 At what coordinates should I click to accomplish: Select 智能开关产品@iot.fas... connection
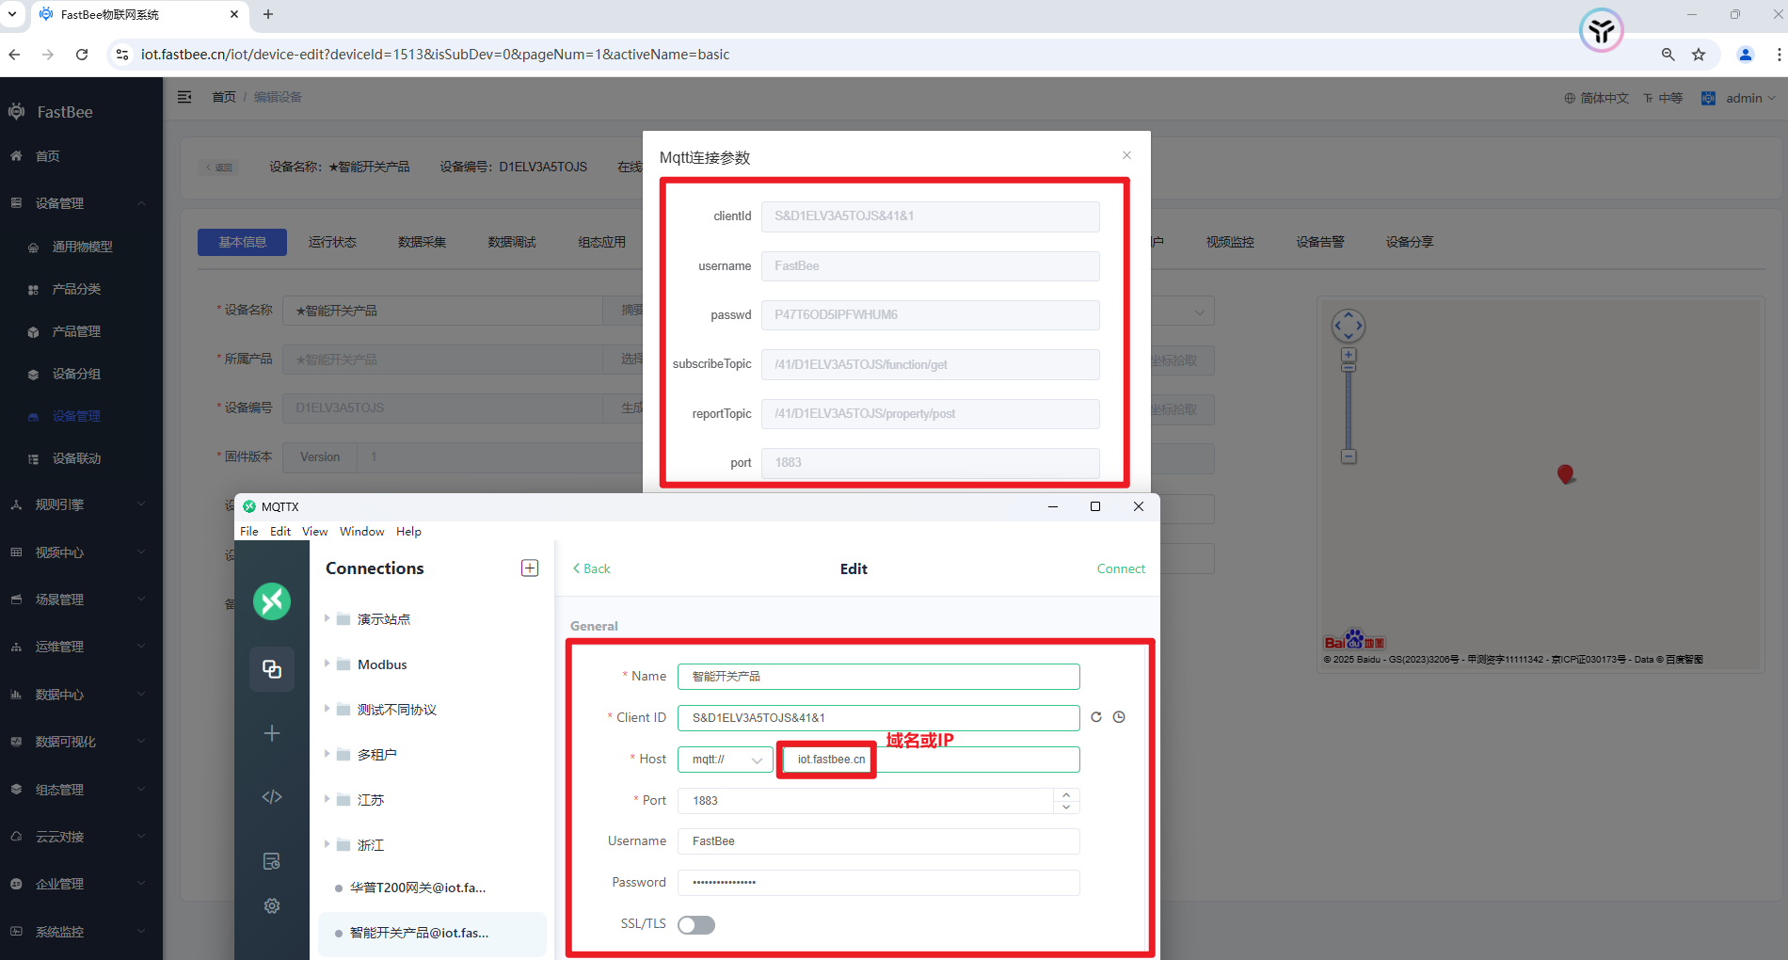432,933
